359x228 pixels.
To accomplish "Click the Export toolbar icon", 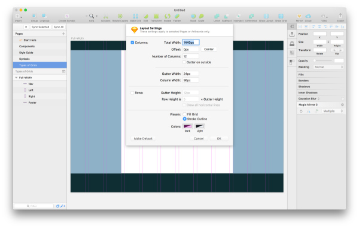I will [340, 16].
